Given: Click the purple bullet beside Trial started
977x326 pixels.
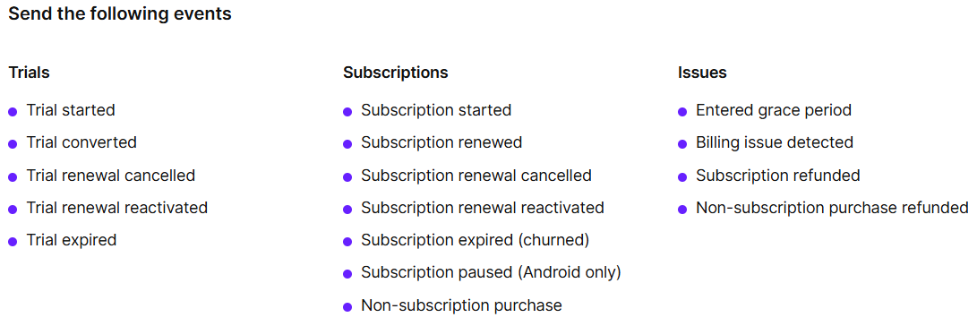Looking at the screenshot, I should point(13,112).
